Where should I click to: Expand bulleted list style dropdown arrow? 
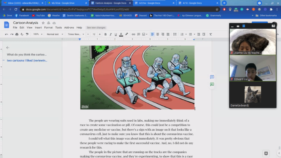click(195, 34)
